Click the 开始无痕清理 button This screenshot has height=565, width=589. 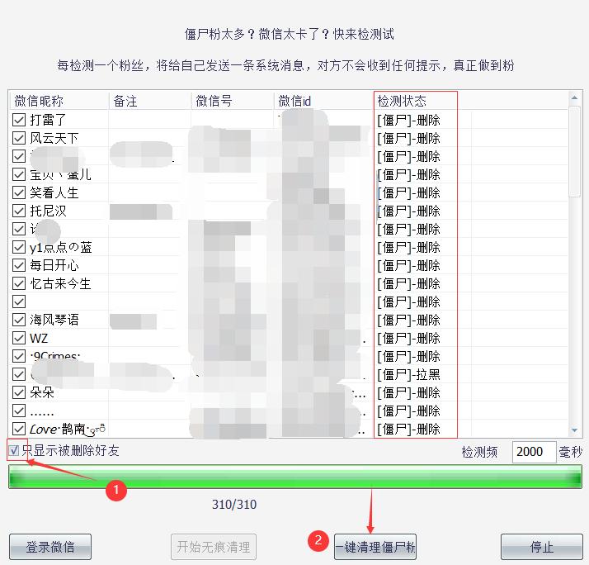click(x=214, y=547)
